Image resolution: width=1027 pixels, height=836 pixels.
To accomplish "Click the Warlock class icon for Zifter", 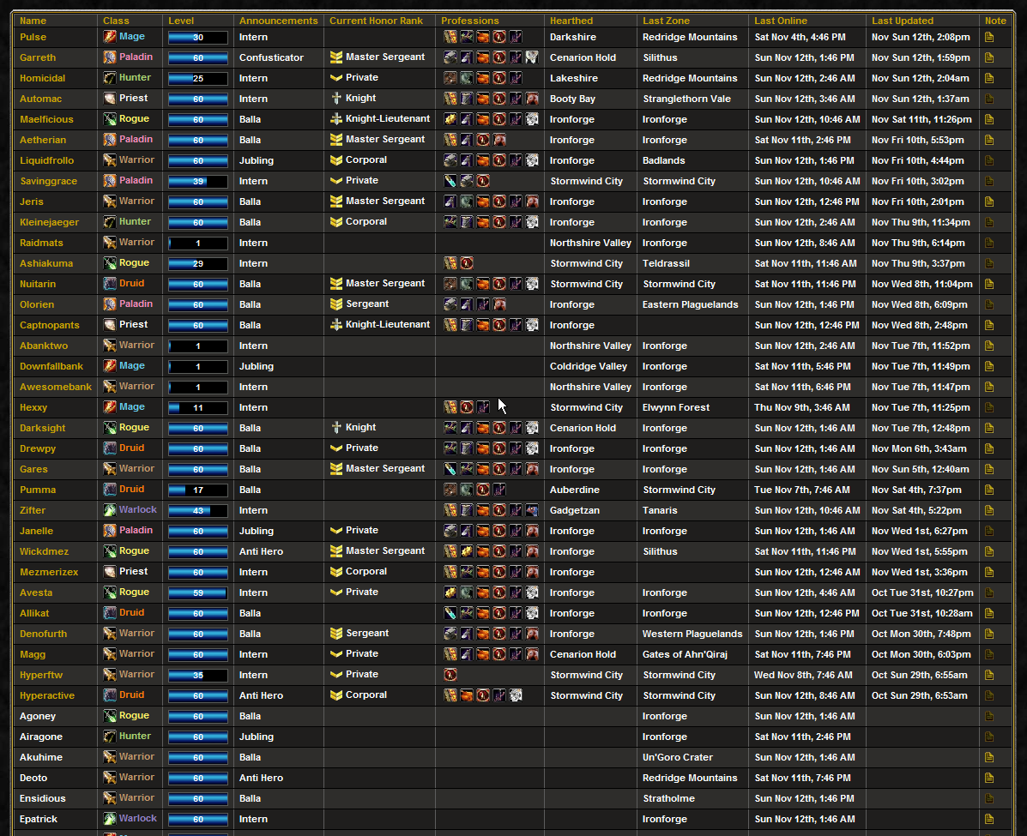I will click(x=109, y=510).
